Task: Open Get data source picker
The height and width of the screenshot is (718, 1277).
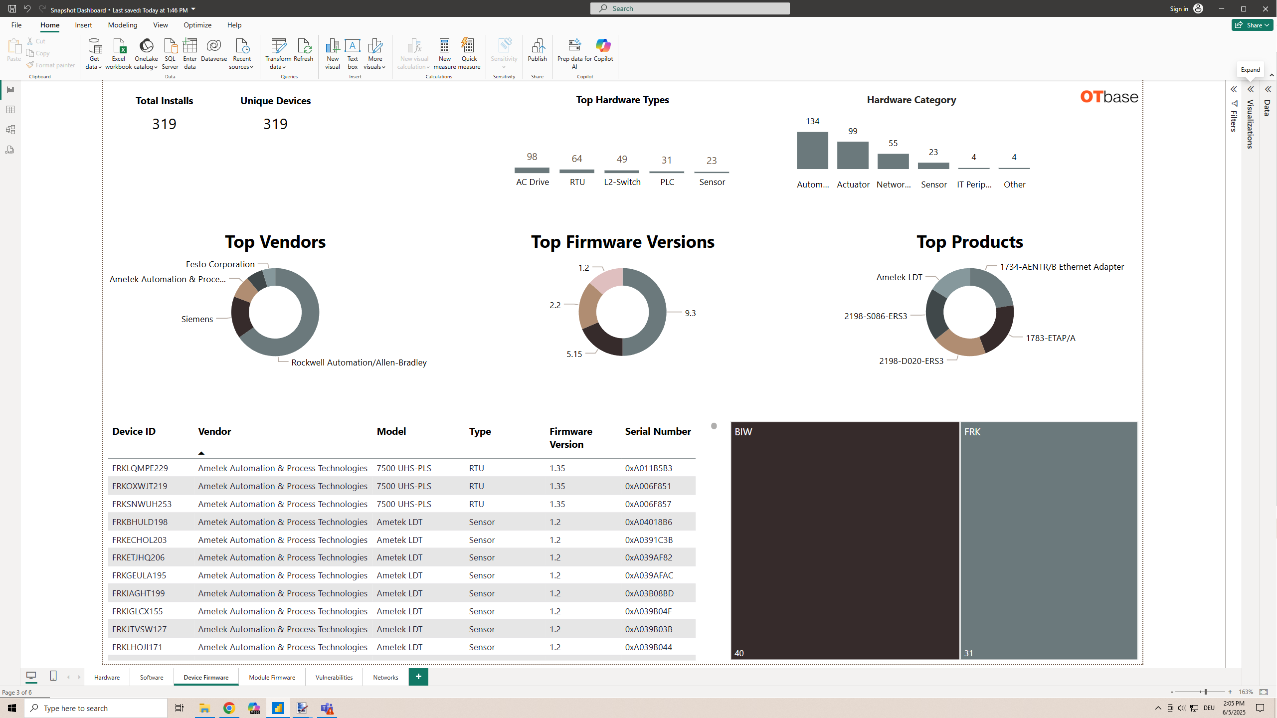Action: point(94,54)
